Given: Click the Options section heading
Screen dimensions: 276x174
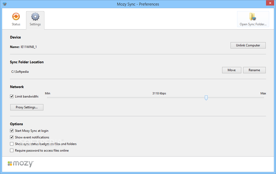Looking at the screenshot, I should pos(16,124).
